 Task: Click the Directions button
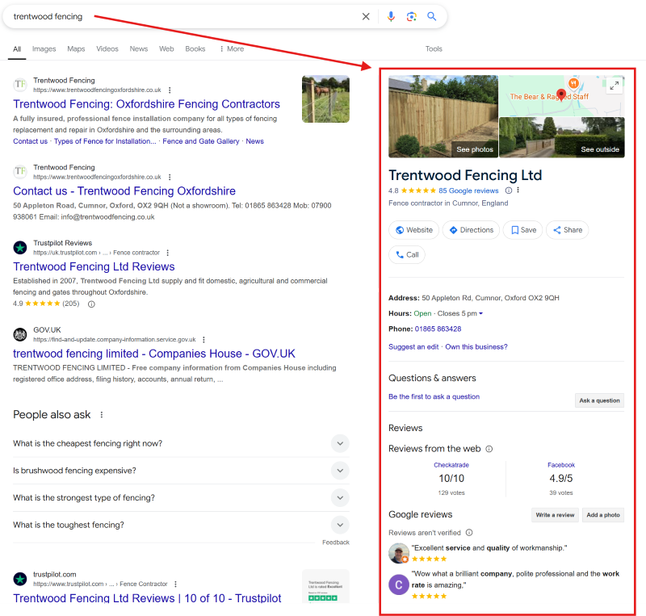click(x=471, y=230)
